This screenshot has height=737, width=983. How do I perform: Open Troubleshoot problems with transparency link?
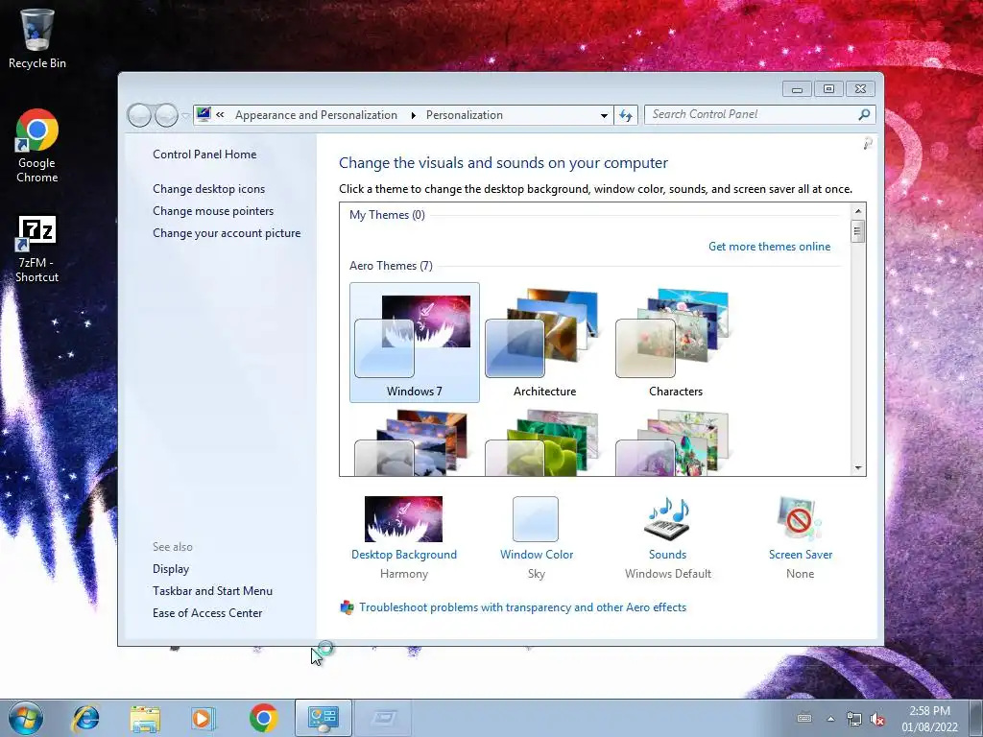pos(523,607)
